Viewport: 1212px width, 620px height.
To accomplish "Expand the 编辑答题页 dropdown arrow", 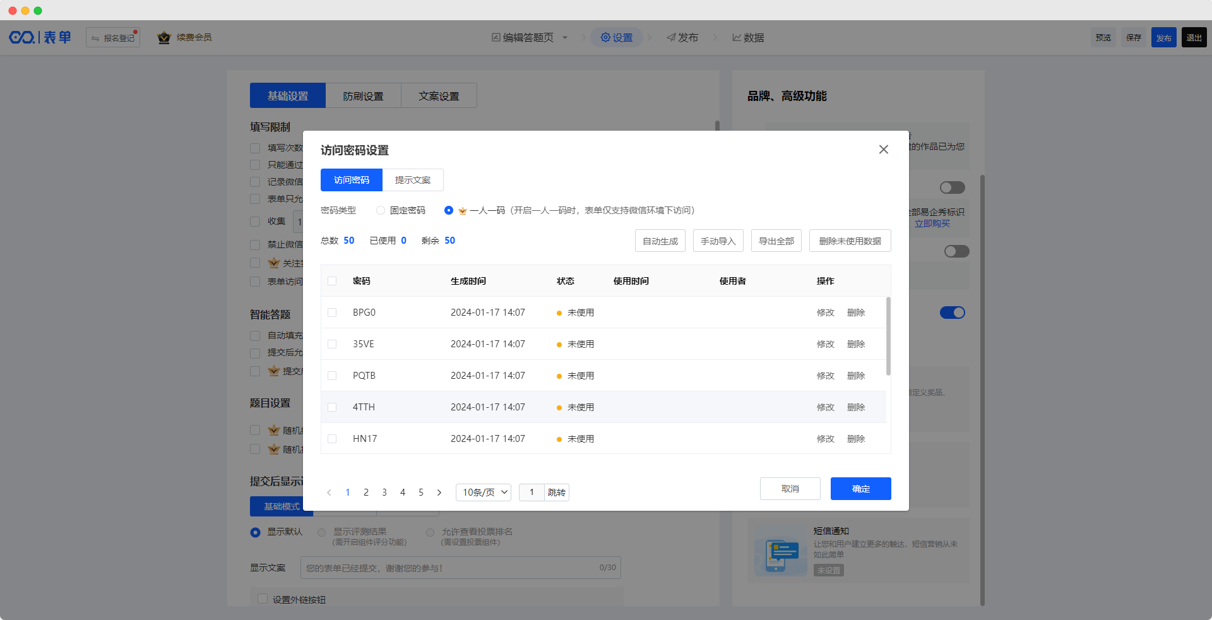I will [565, 38].
